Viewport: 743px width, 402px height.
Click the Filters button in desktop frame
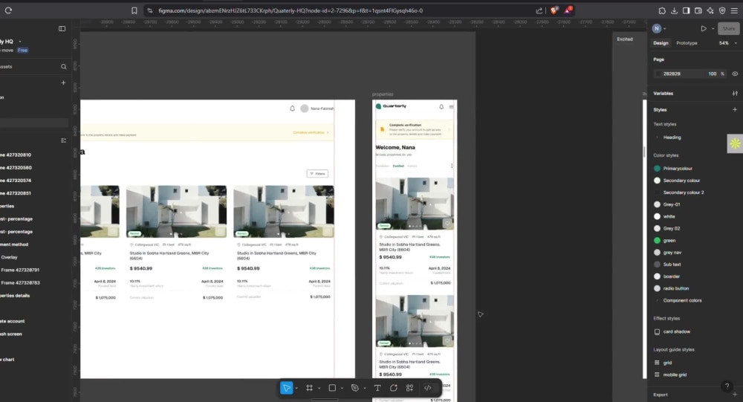[x=317, y=173]
